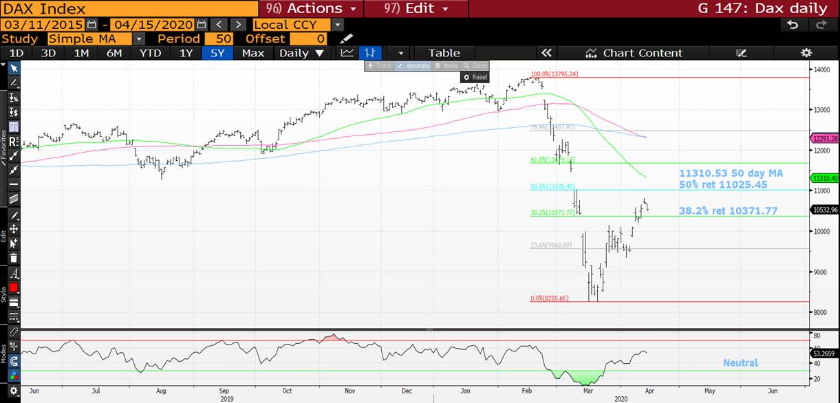Image resolution: width=840 pixels, height=403 pixels.
Task: Select the 5Y range
Action: tap(217, 53)
